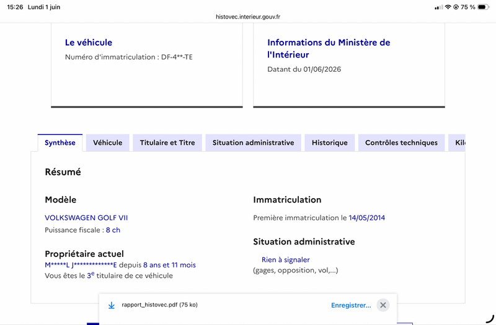Click the Propriétaire actuel heading

(x=84, y=254)
